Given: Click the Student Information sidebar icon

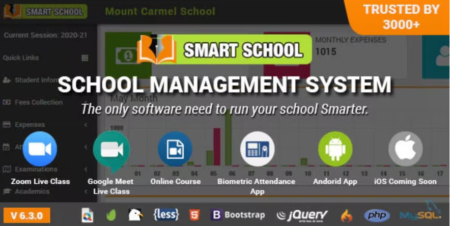Looking at the screenshot, I should (x=7, y=80).
